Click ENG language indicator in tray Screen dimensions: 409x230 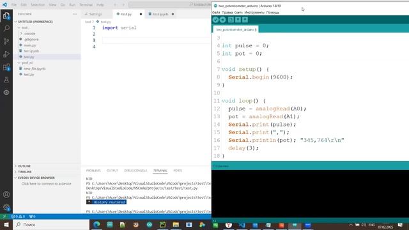coord(372,225)
